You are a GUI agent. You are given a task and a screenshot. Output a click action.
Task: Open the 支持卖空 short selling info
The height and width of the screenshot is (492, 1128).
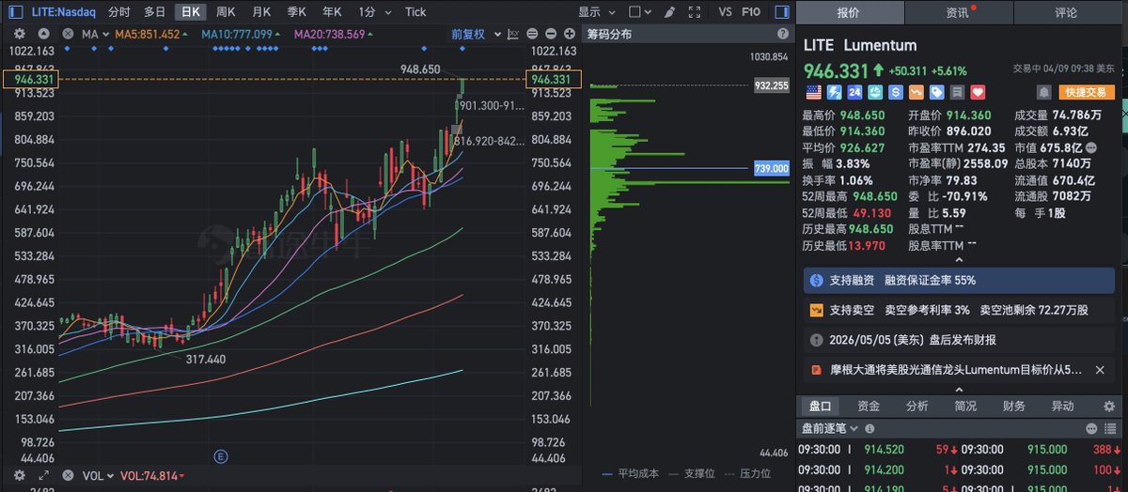point(961,309)
